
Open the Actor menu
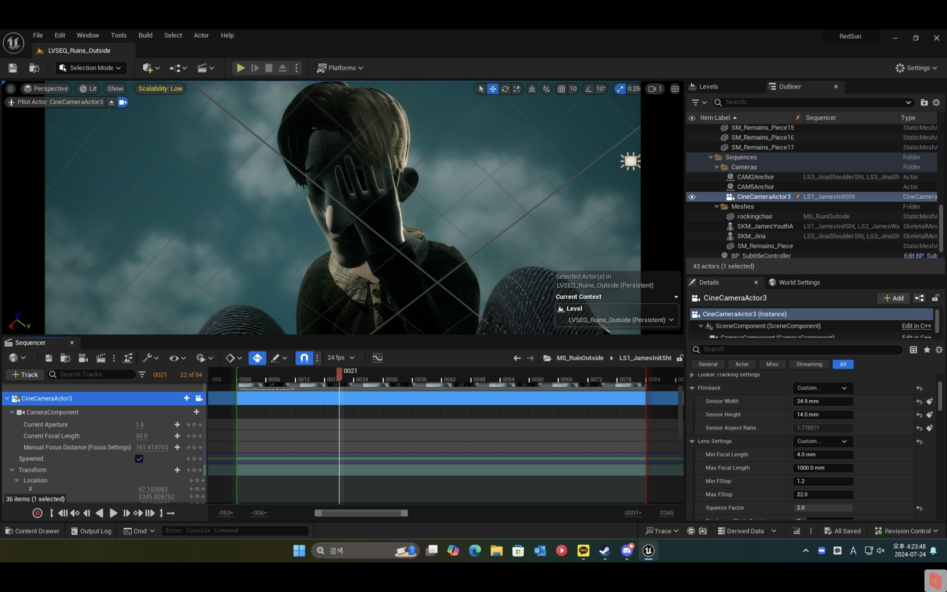point(201,35)
